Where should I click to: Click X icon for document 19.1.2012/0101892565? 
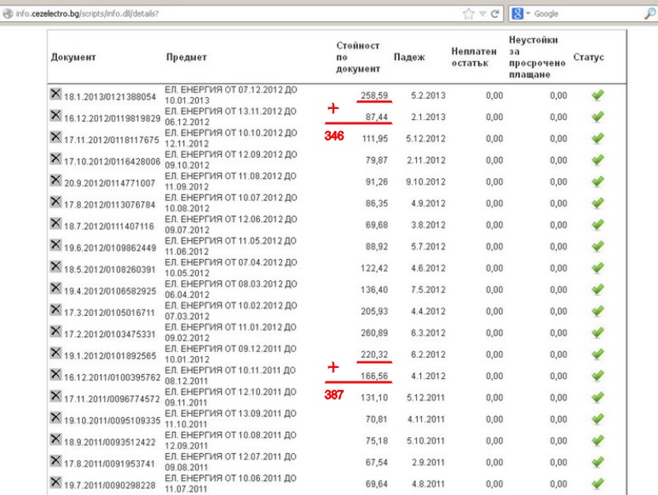click(x=56, y=353)
